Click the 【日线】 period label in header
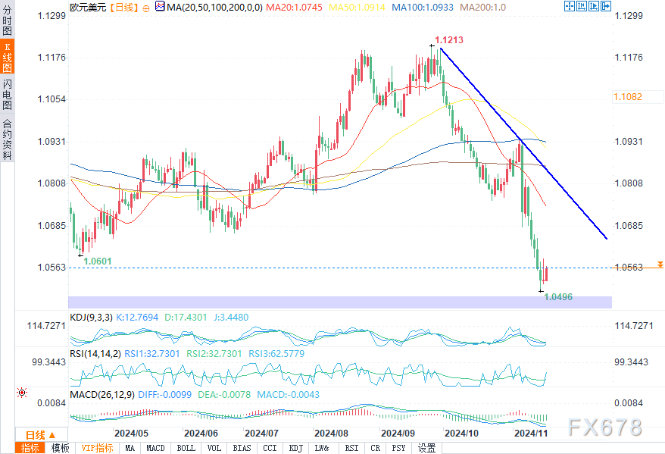Image resolution: width=665 pixels, height=454 pixels. coord(124,8)
